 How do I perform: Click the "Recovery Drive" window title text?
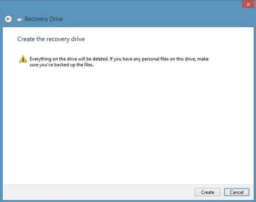coord(44,19)
